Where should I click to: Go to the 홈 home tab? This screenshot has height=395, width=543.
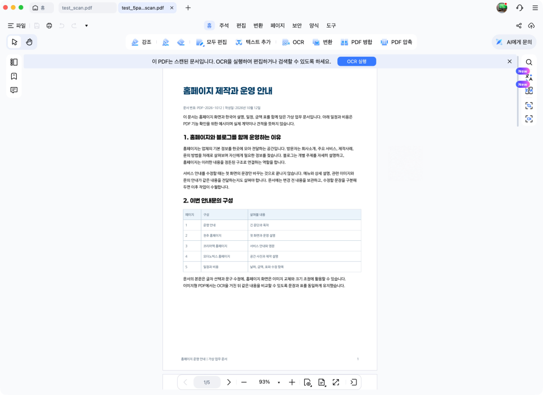(42, 8)
